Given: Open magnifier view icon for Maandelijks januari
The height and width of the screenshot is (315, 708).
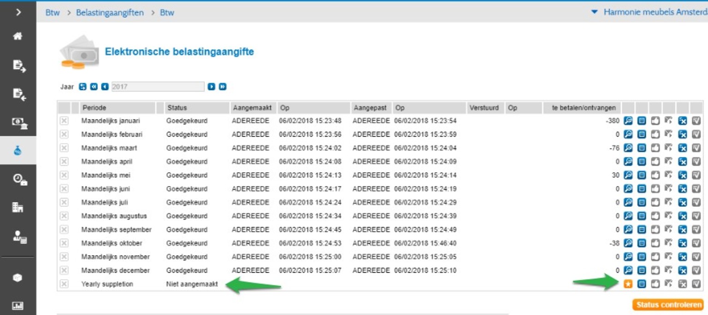Looking at the screenshot, I should point(628,121).
